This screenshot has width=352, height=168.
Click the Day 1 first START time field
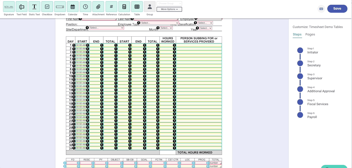[x=82, y=45]
